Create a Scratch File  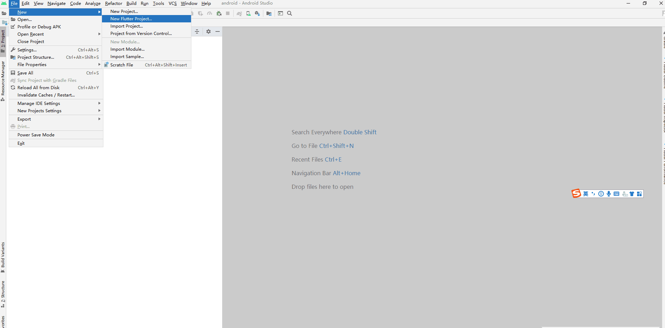[x=146, y=65]
